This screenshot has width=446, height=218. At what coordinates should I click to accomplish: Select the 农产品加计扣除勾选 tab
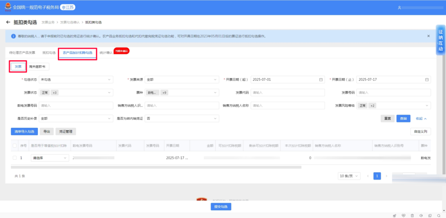coord(77,53)
